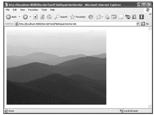Open the Search toolbar button
Image resolution: width=154 pixels, height=115 pixels.
[61, 17]
